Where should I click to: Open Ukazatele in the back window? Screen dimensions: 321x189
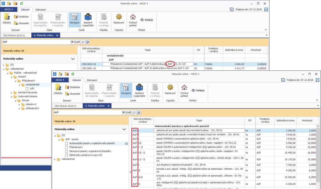click(21, 23)
